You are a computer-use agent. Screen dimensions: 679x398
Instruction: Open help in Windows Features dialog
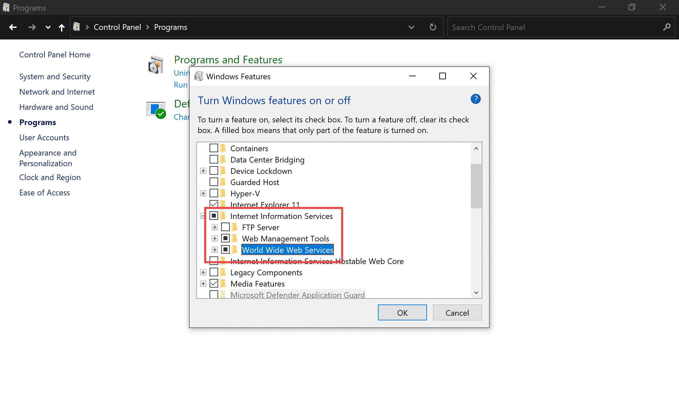(476, 99)
